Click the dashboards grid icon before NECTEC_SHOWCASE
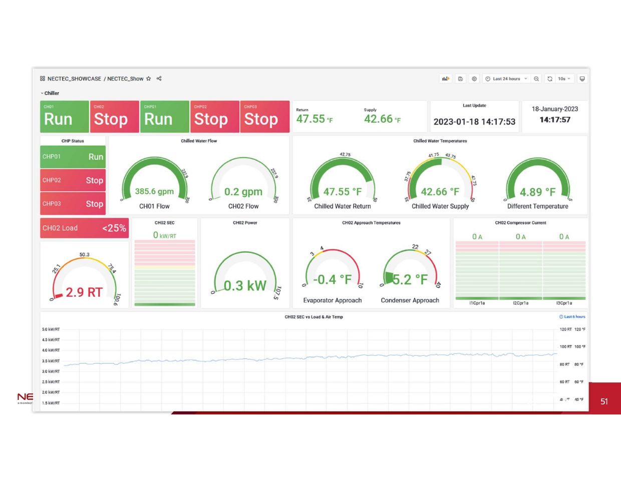This screenshot has height=480, width=621. [x=43, y=79]
